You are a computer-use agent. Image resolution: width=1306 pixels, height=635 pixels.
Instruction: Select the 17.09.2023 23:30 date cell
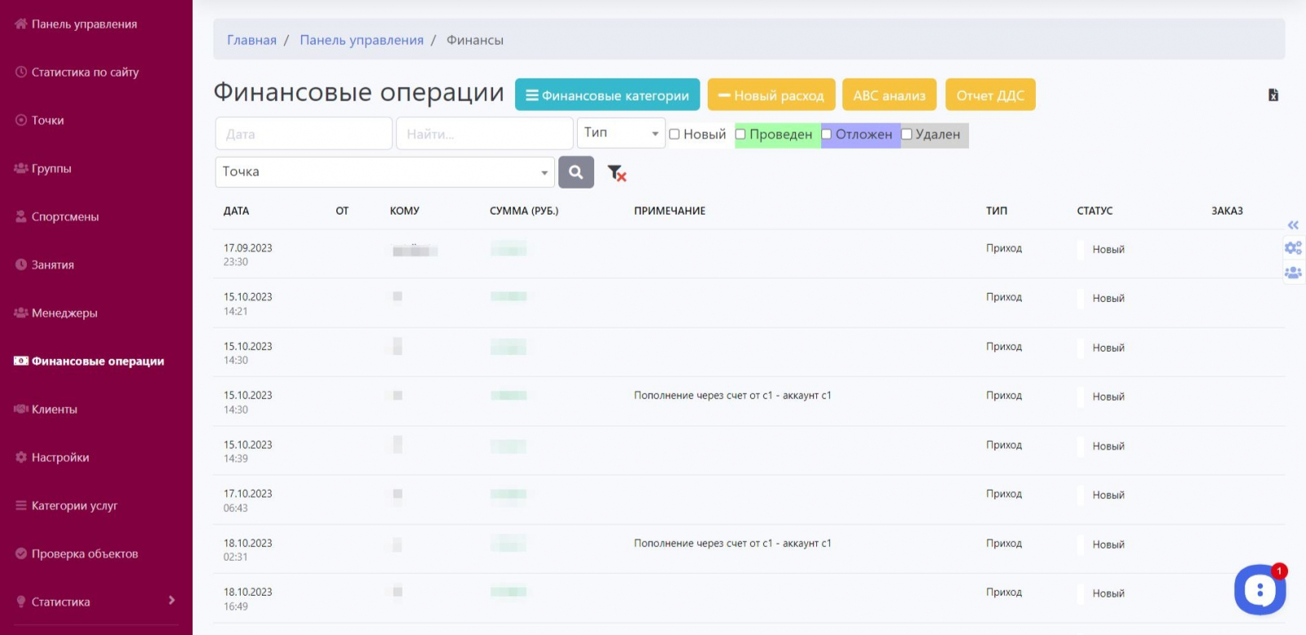[x=248, y=255]
